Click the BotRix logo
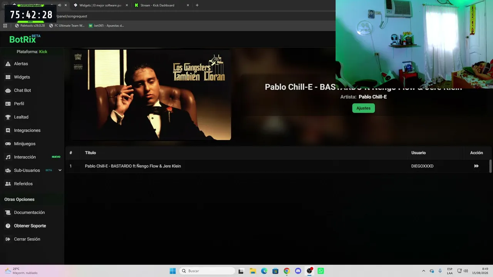 pos(25,39)
